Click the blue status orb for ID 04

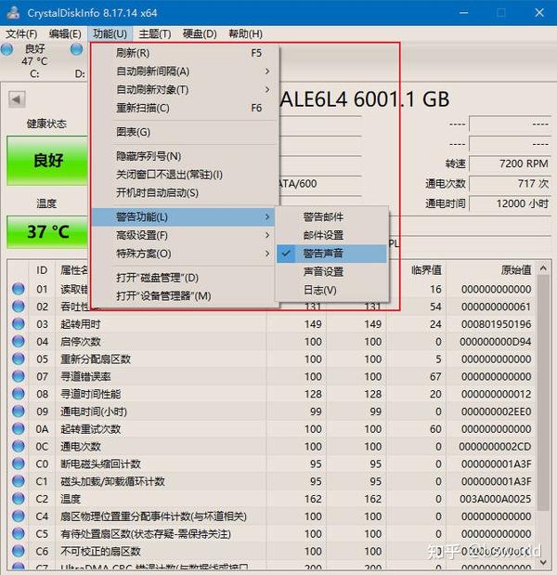pos(19,342)
